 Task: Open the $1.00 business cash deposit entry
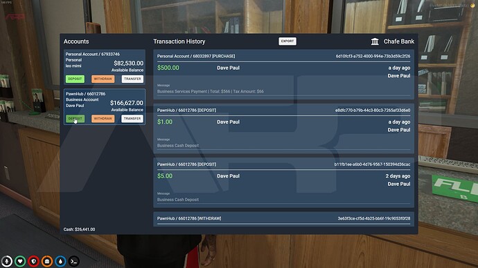[283, 128]
